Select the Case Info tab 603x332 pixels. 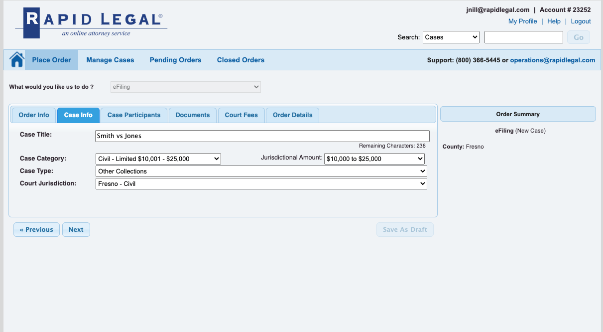[78, 115]
